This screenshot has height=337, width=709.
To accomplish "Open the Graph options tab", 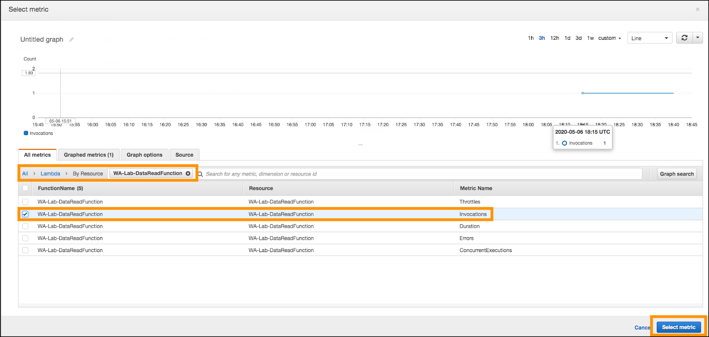I will coord(144,155).
